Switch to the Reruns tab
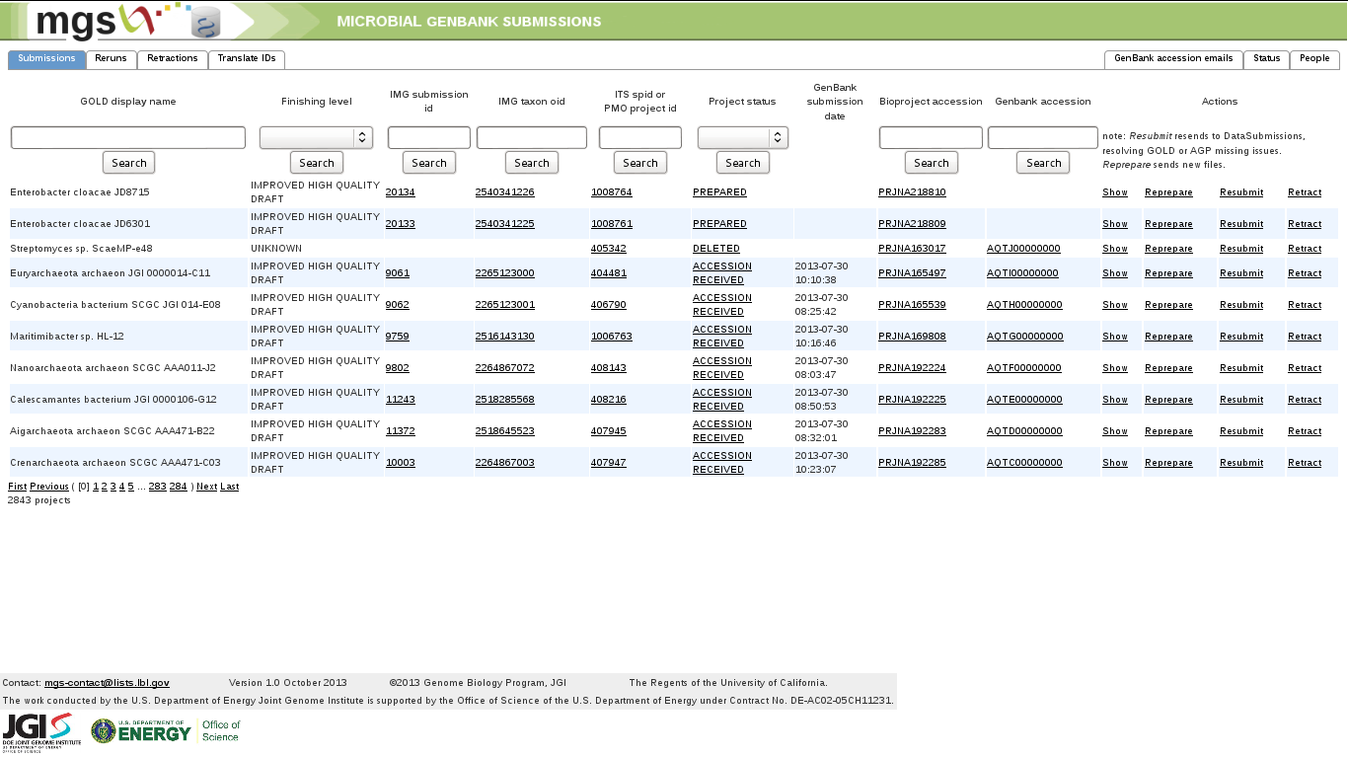 pyautogui.click(x=111, y=59)
